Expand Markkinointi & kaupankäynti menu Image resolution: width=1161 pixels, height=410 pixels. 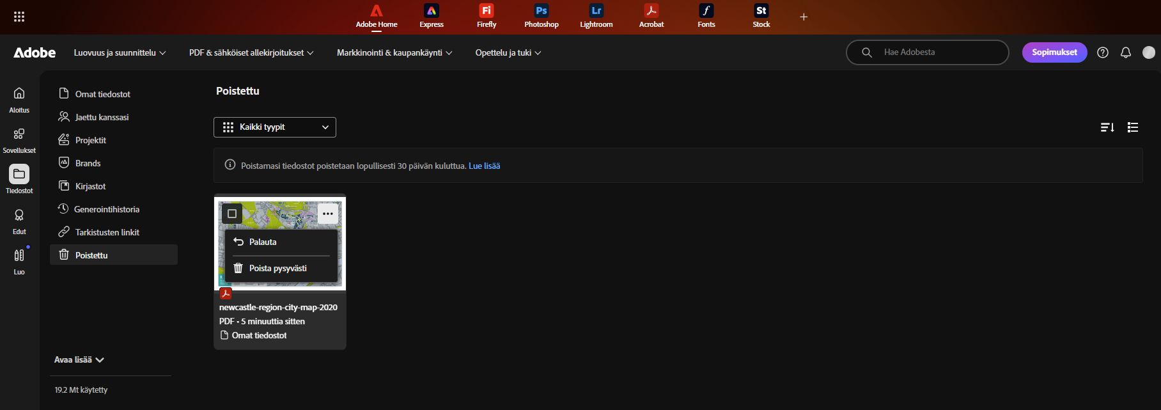click(394, 52)
